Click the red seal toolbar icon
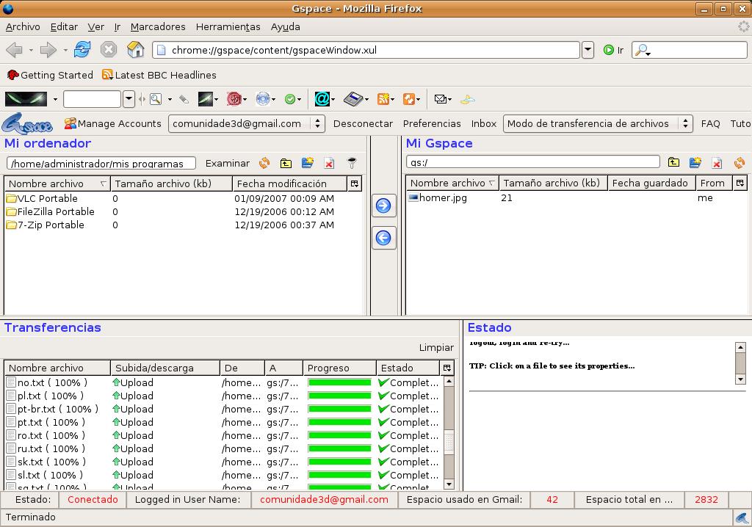Screen dimensions: 752x527 pyautogui.click(x=234, y=99)
